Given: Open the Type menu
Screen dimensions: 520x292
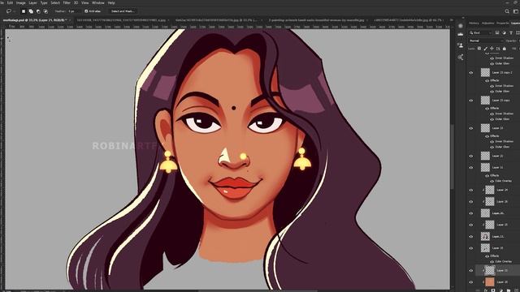Looking at the screenshot, I should click(x=44, y=2).
